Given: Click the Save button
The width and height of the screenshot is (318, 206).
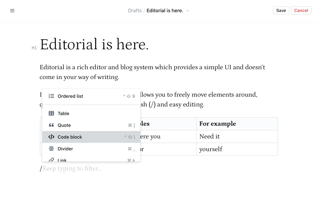Looking at the screenshot, I should point(281,10).
